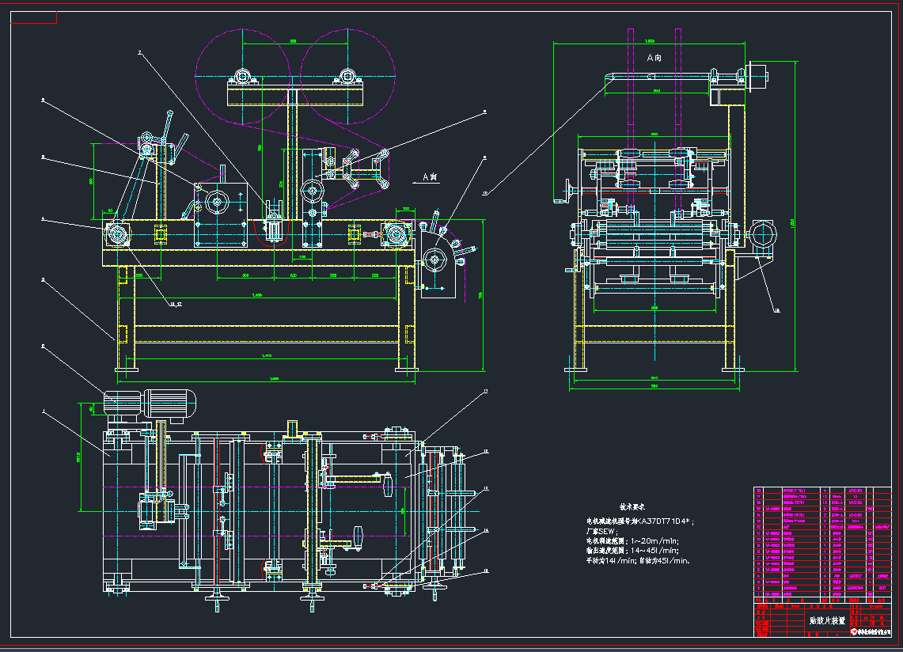Select the line 电机调速范围: 1~20m/min;
The width and height of the screenshot is (903, 652).
pos(633,541)
